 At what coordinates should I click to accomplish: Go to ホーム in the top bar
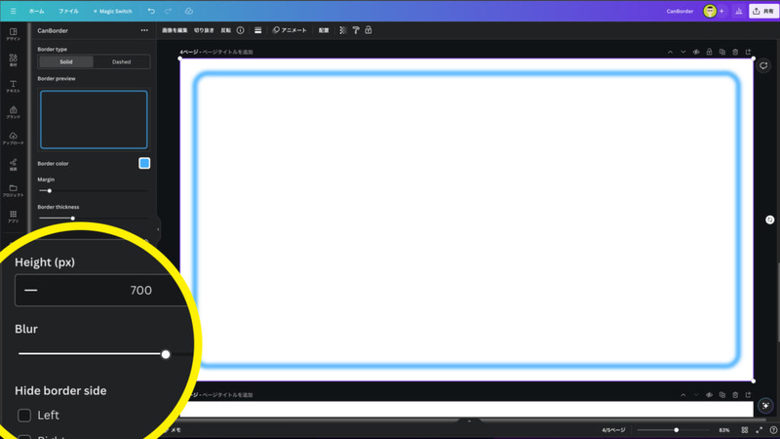click(36, 11)
